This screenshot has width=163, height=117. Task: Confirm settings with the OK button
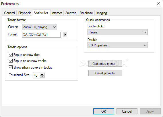[x=104, y=111]
